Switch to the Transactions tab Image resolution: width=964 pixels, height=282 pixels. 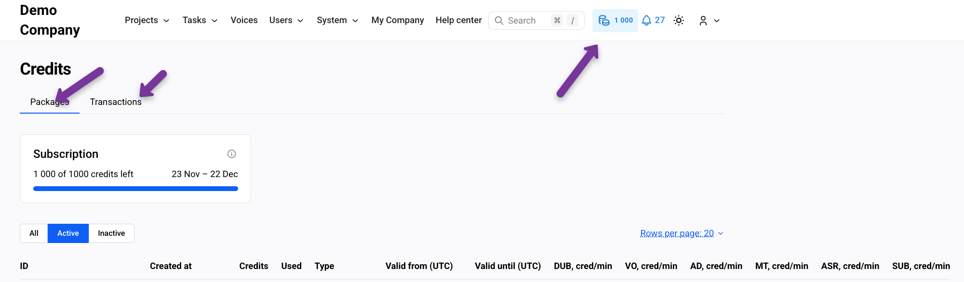tap(116, 102)
